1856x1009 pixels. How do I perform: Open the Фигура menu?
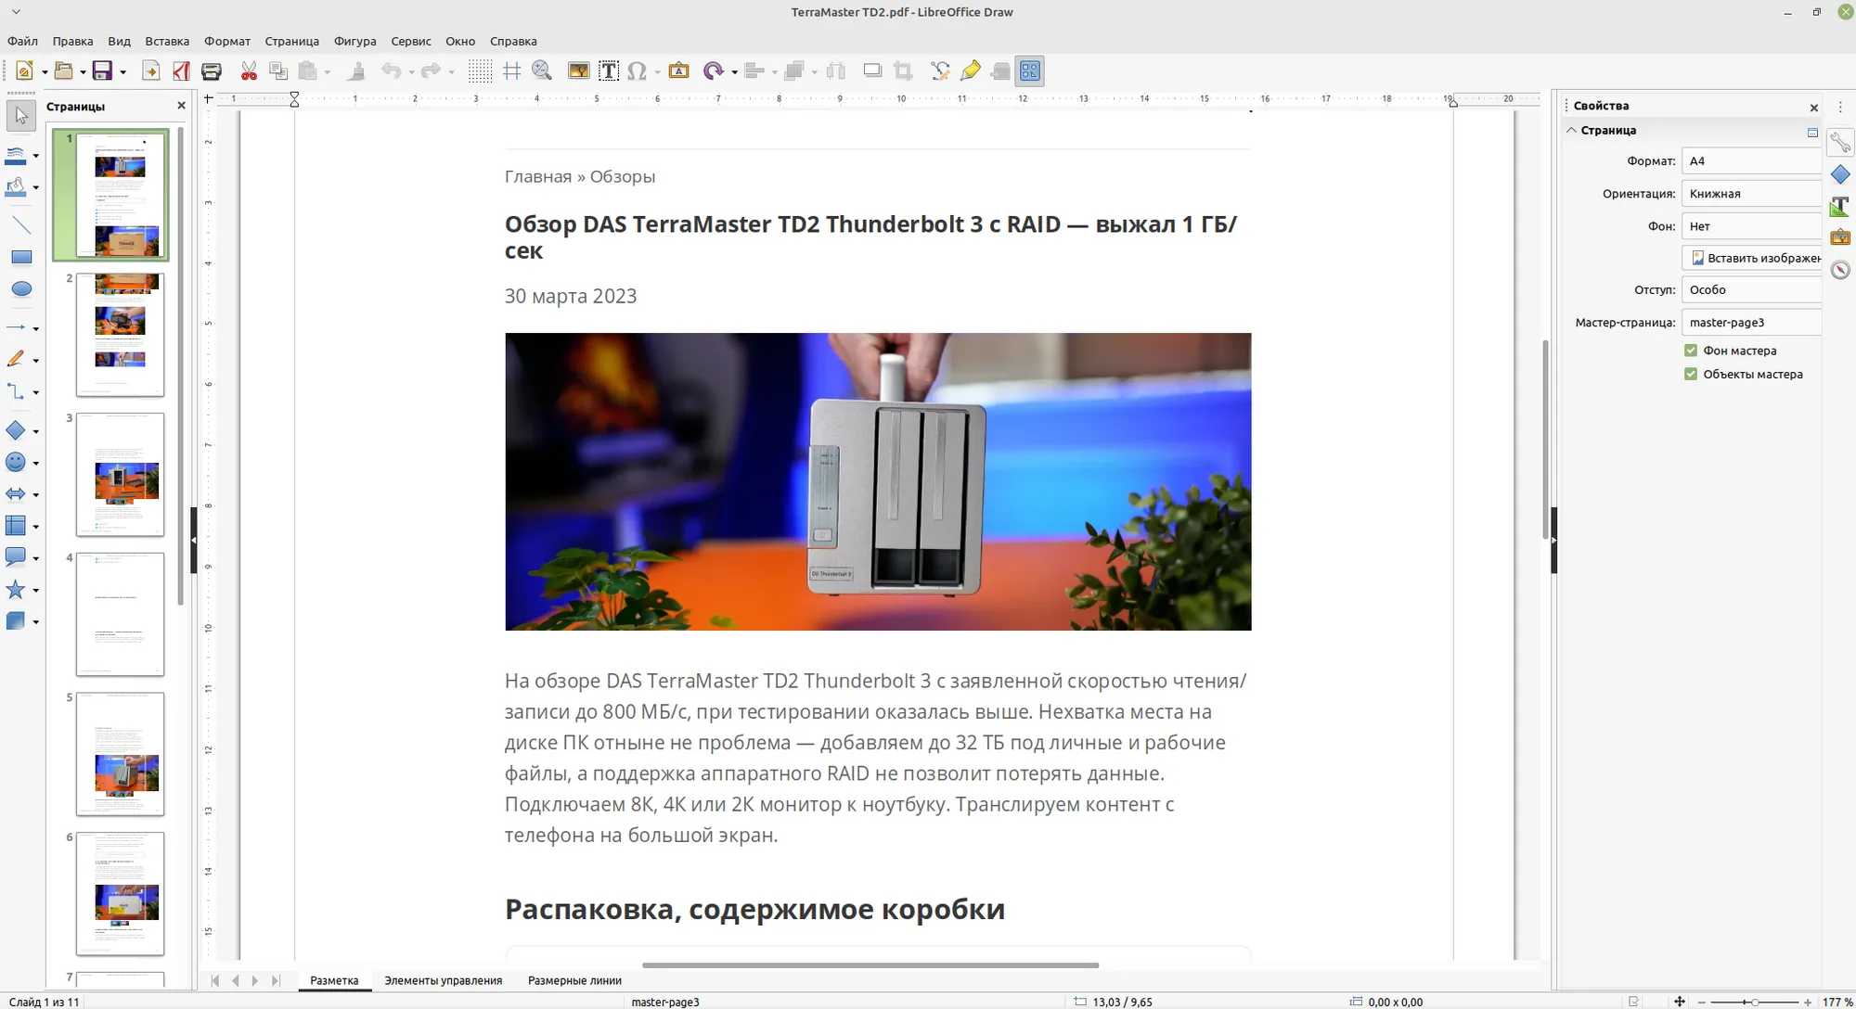pos(355,42)
